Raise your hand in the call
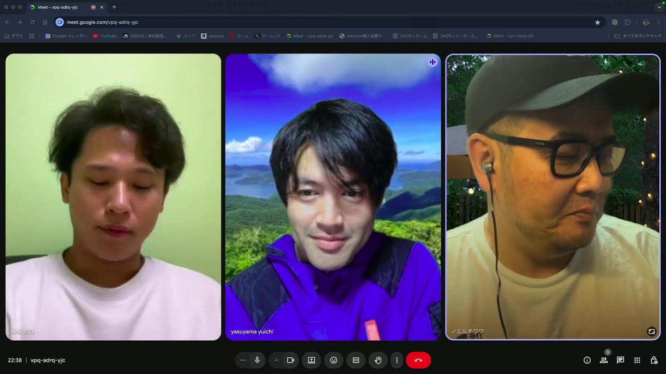 pos(378,360)
